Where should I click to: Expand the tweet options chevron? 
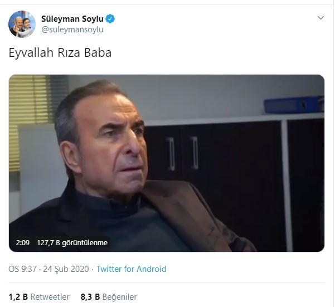point(321,18)
